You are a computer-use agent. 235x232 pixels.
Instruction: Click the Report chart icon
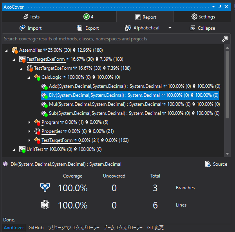click(138, 17)
